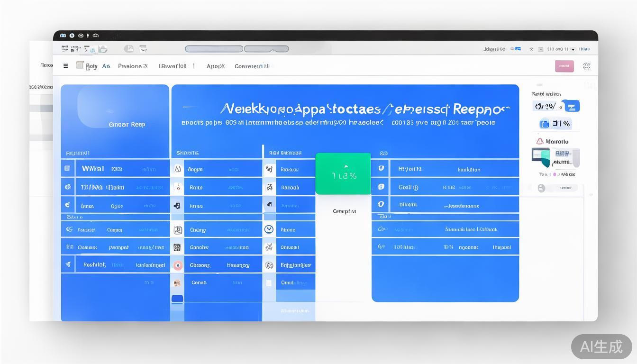Click the long address bar pill in the title toolbar

pos(214,49)
